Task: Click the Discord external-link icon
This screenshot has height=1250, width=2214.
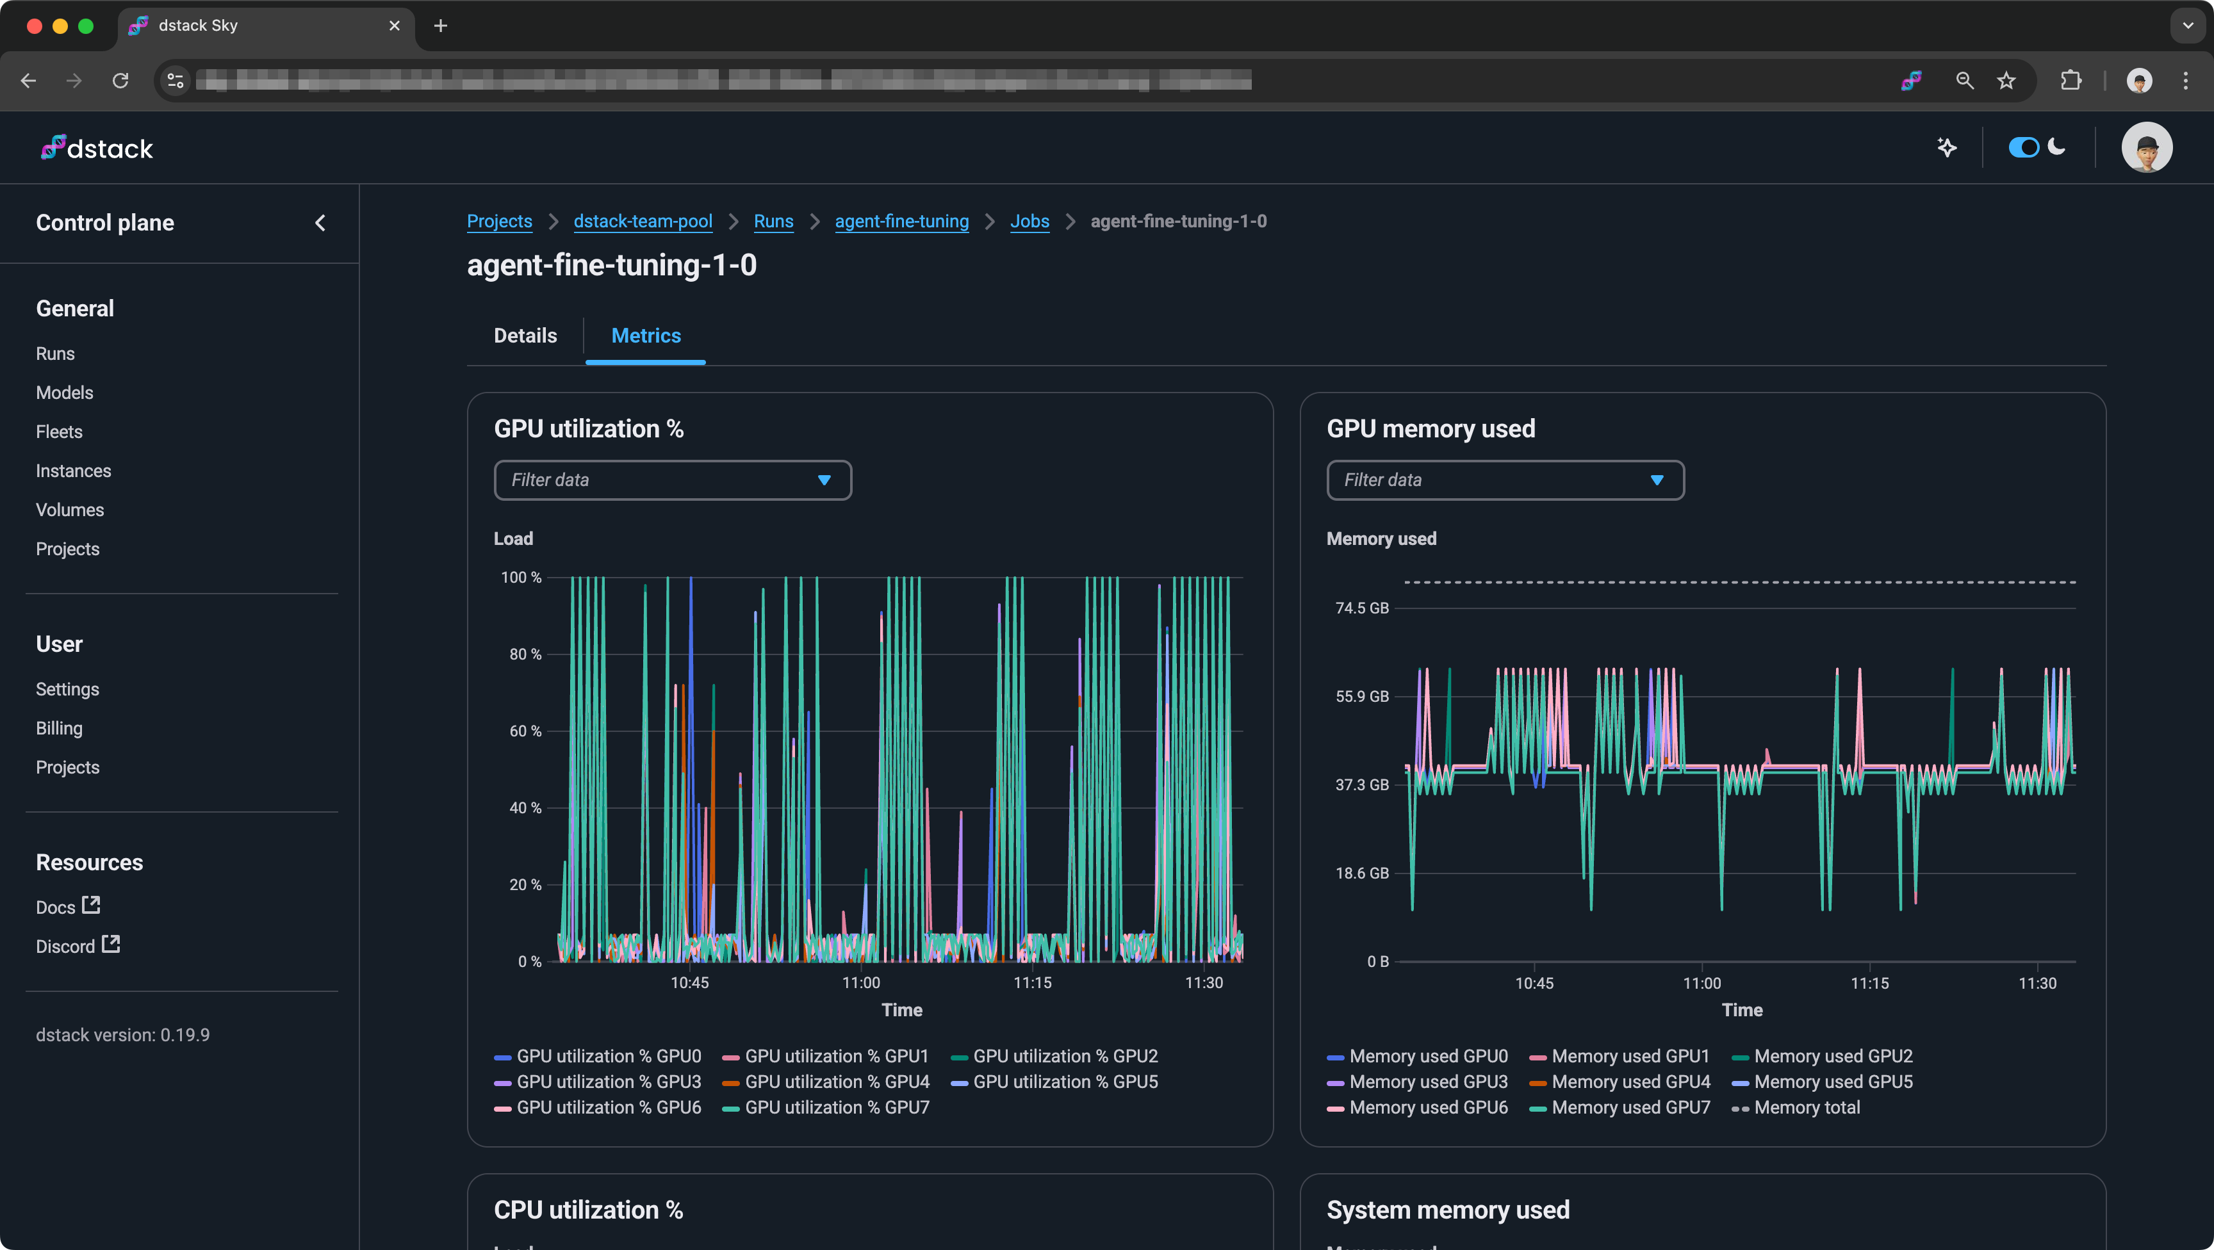Action: pyautogui.click(x=110, y=943)
